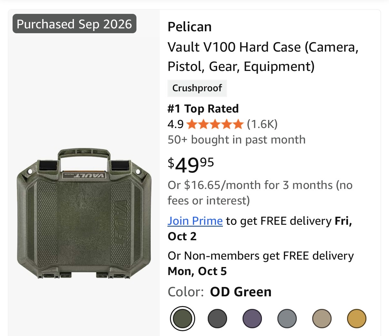Click the Pelican brand name

(190, 27)
